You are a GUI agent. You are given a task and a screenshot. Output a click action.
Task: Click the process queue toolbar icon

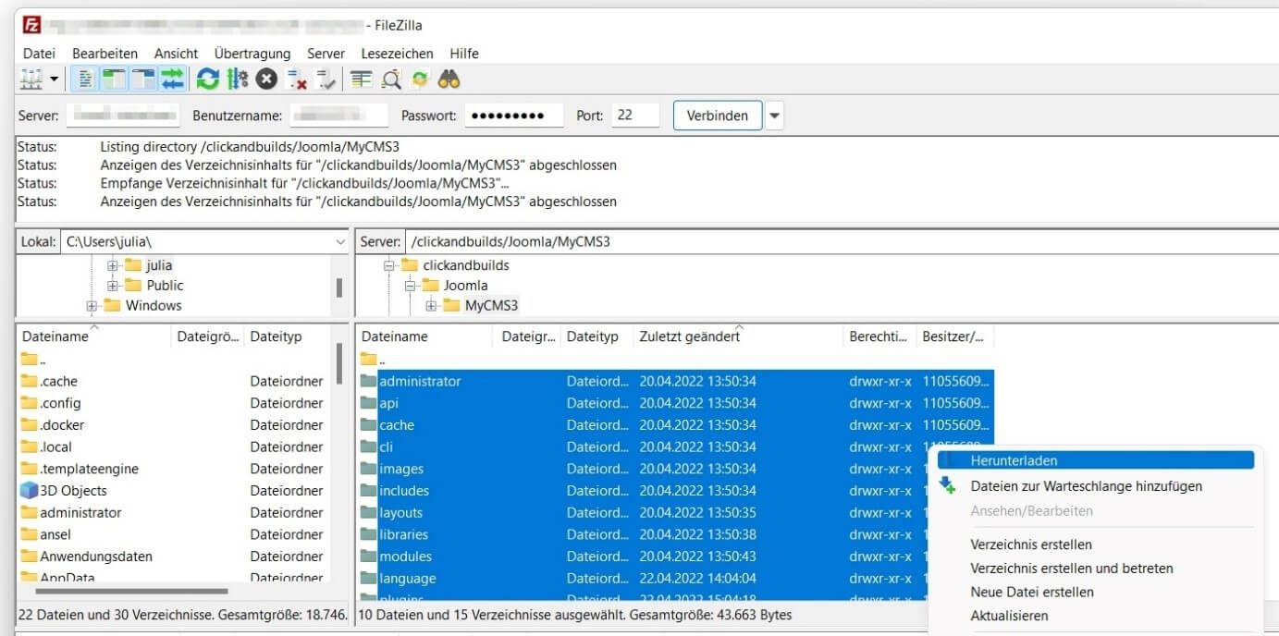pyautogui.click(x=238, y=79)
